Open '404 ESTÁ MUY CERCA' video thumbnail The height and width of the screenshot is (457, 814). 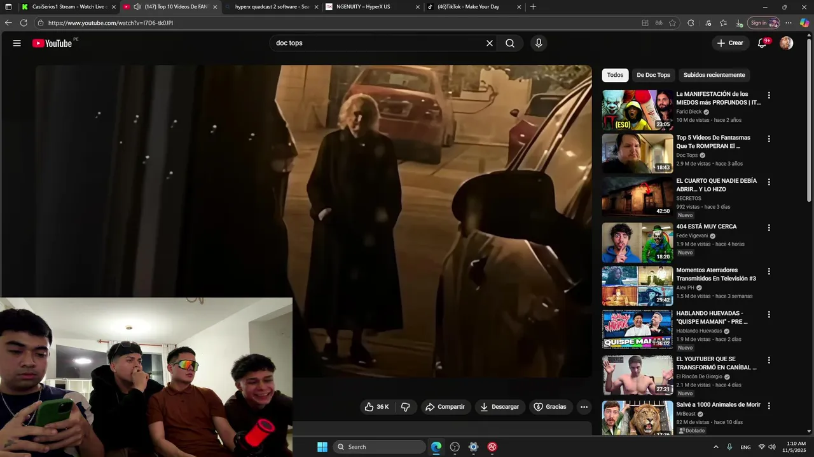tap(637, 242)
